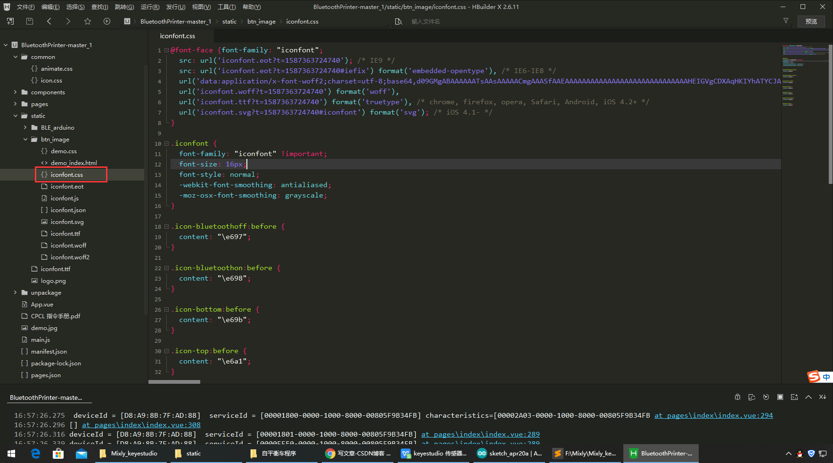Image resolution: width=833 pixels, height=463 pixels.
Task: Collapse the btn_image folder
Action: point(25,139)
